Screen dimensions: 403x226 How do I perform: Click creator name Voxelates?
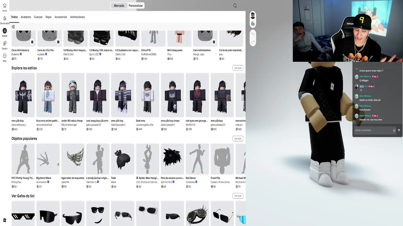coord(190,182)
